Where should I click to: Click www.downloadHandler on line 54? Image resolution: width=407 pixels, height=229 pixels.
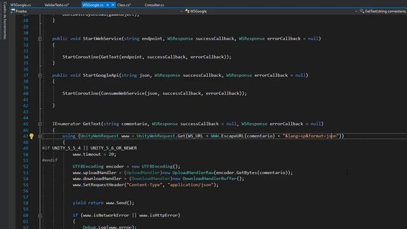pyautogui.click(x=97, y=179)
